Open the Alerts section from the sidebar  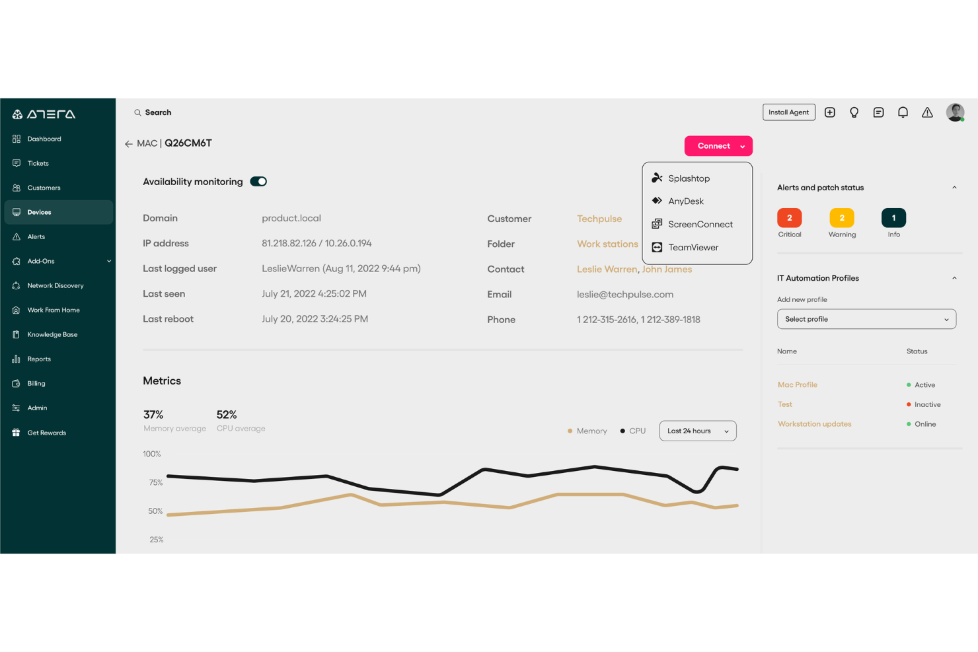(36, 236)
